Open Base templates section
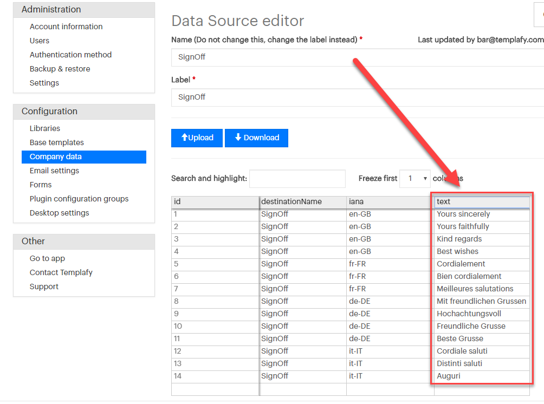 tap(56, 142)
